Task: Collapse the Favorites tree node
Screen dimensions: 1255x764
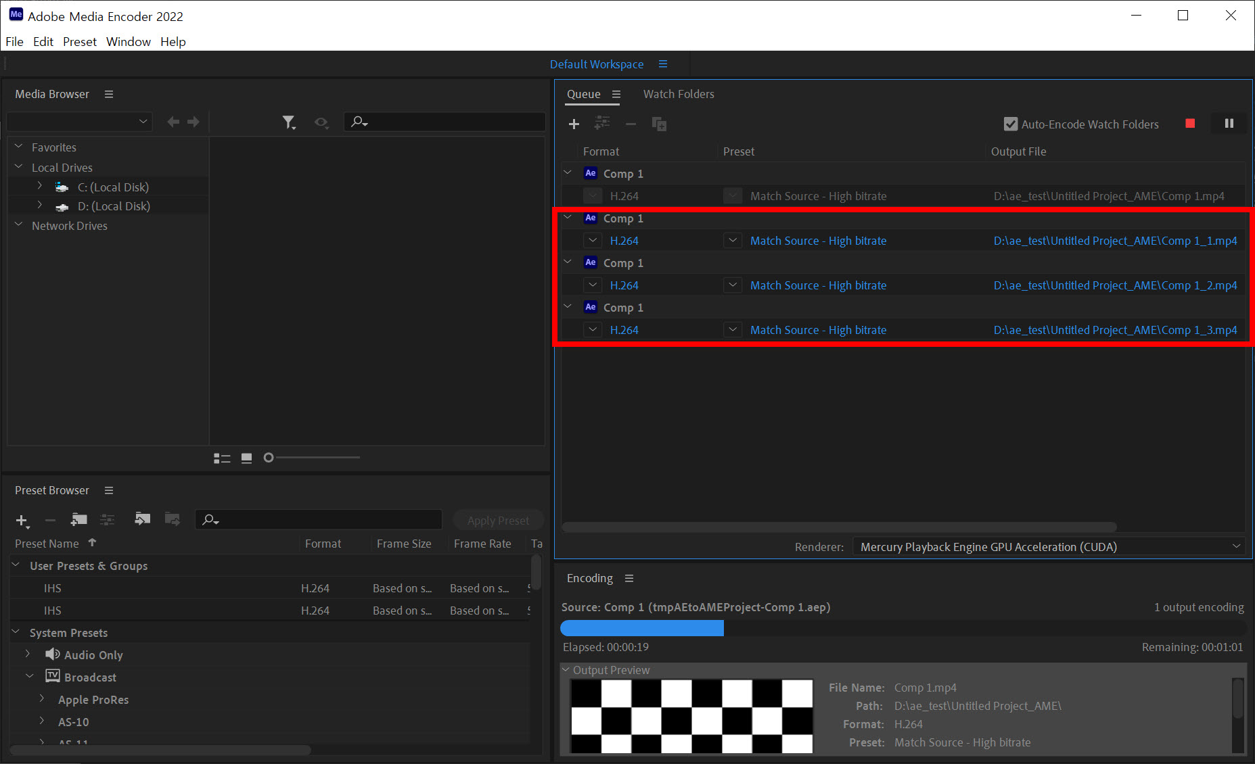Action: (x=19, y=147)
